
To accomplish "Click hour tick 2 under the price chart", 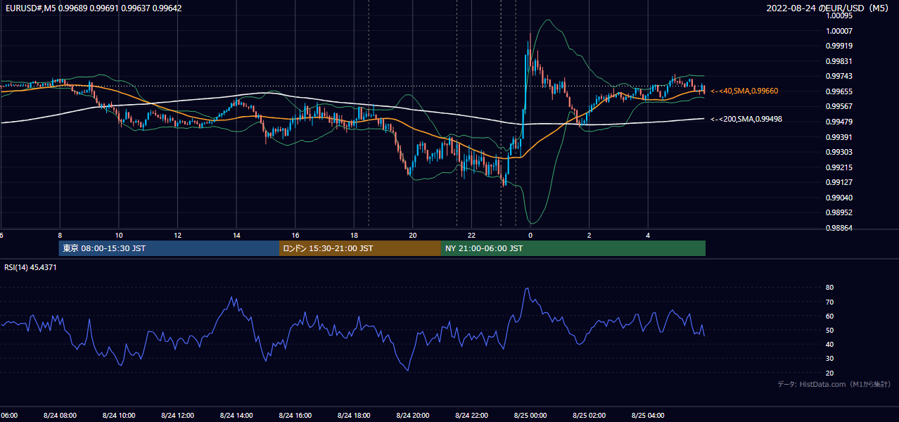I will tap(589, 235).
